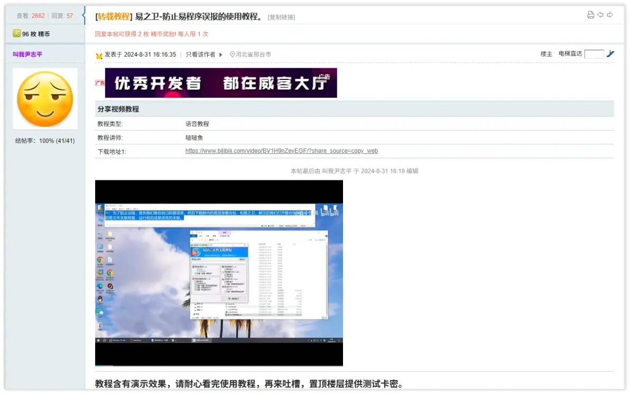Click the location pin icon by 河北省邢台市
The image size is (630, 394).
pyautogui.click(x=232, y=54)
